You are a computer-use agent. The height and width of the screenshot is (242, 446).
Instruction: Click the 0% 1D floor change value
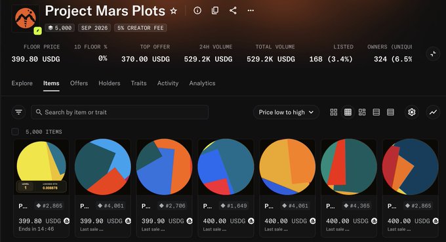[103, 58]
